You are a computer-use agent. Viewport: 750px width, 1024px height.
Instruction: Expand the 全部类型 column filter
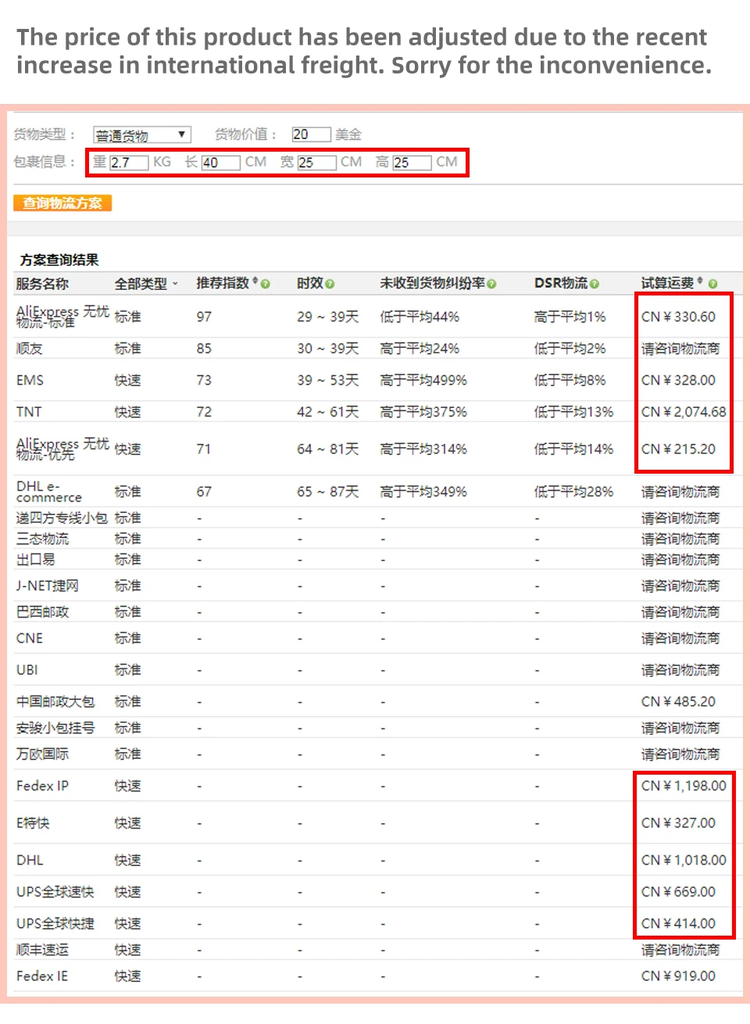175,284
